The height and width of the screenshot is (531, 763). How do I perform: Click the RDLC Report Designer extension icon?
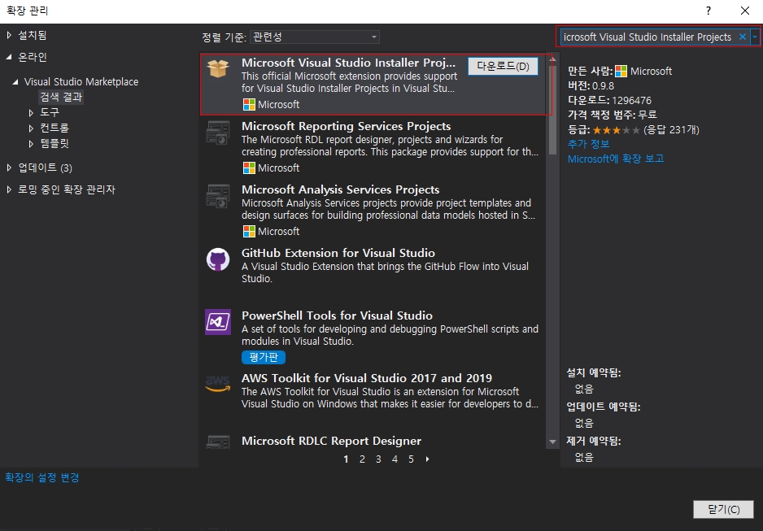point(218,442)
